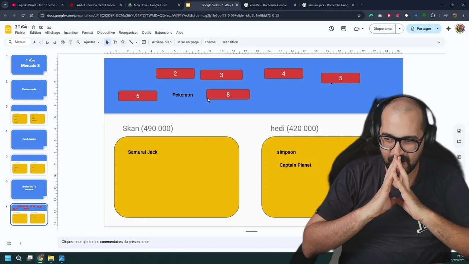The height and width of the screenshot is (264, 469).
Task: Open the new slide layout dropdown arrow
Action: click(40, 42)
